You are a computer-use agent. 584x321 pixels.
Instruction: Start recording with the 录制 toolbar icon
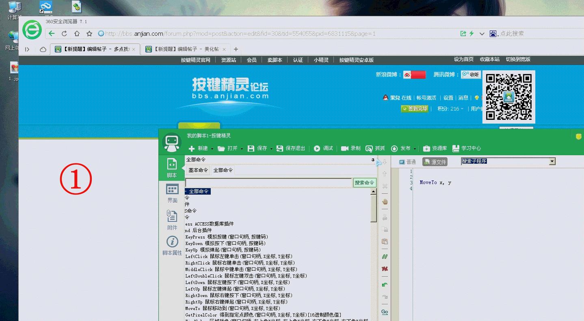click(x=351, y=148)
